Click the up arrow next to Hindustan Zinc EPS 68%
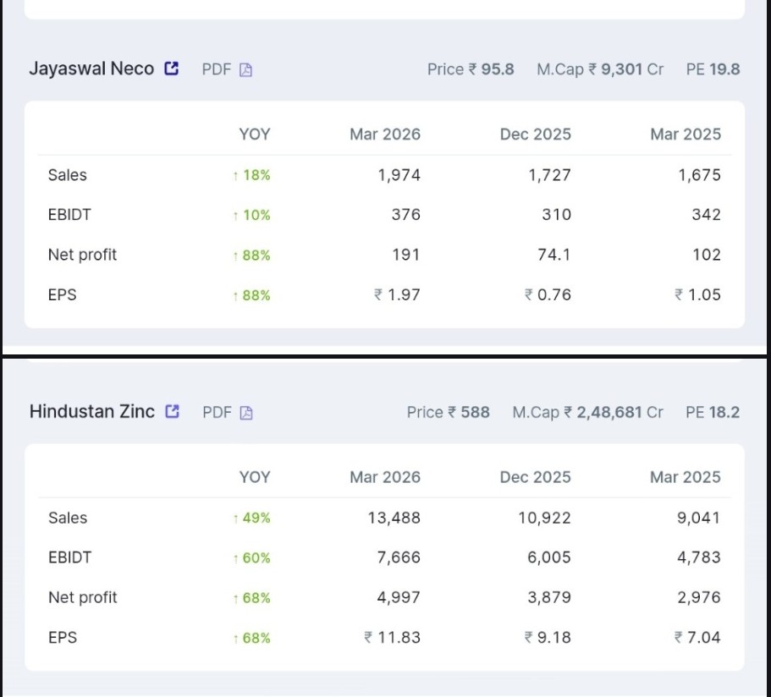This screenshot has height=697, width=771. pyautogui.click(x=235, y=637)
